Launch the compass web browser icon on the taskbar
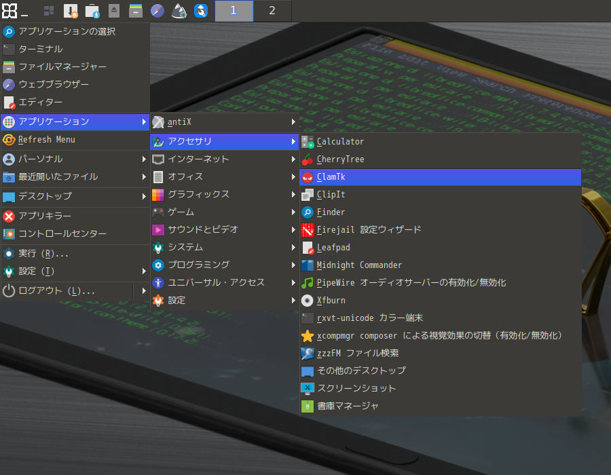This screenshot has width=611, height=475. (x=158, y=11)
